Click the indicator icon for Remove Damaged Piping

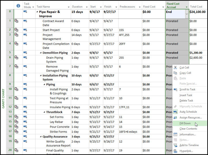pos(16,66)
